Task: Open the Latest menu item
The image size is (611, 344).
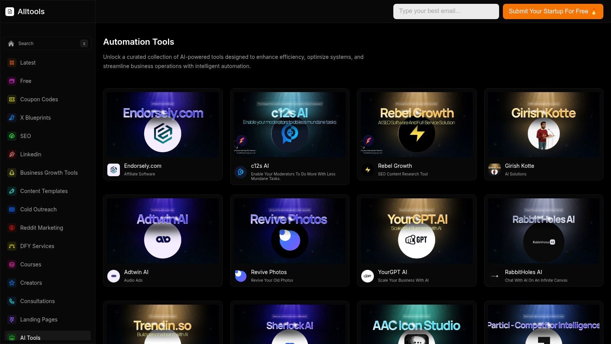Action: click(x=48, y=63)
